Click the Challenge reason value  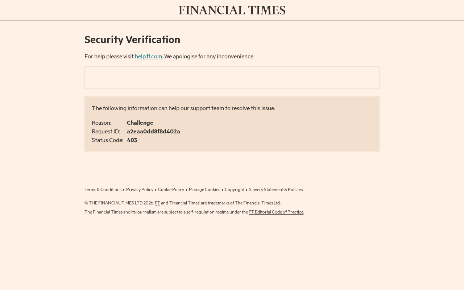click(x=140, y=123)
